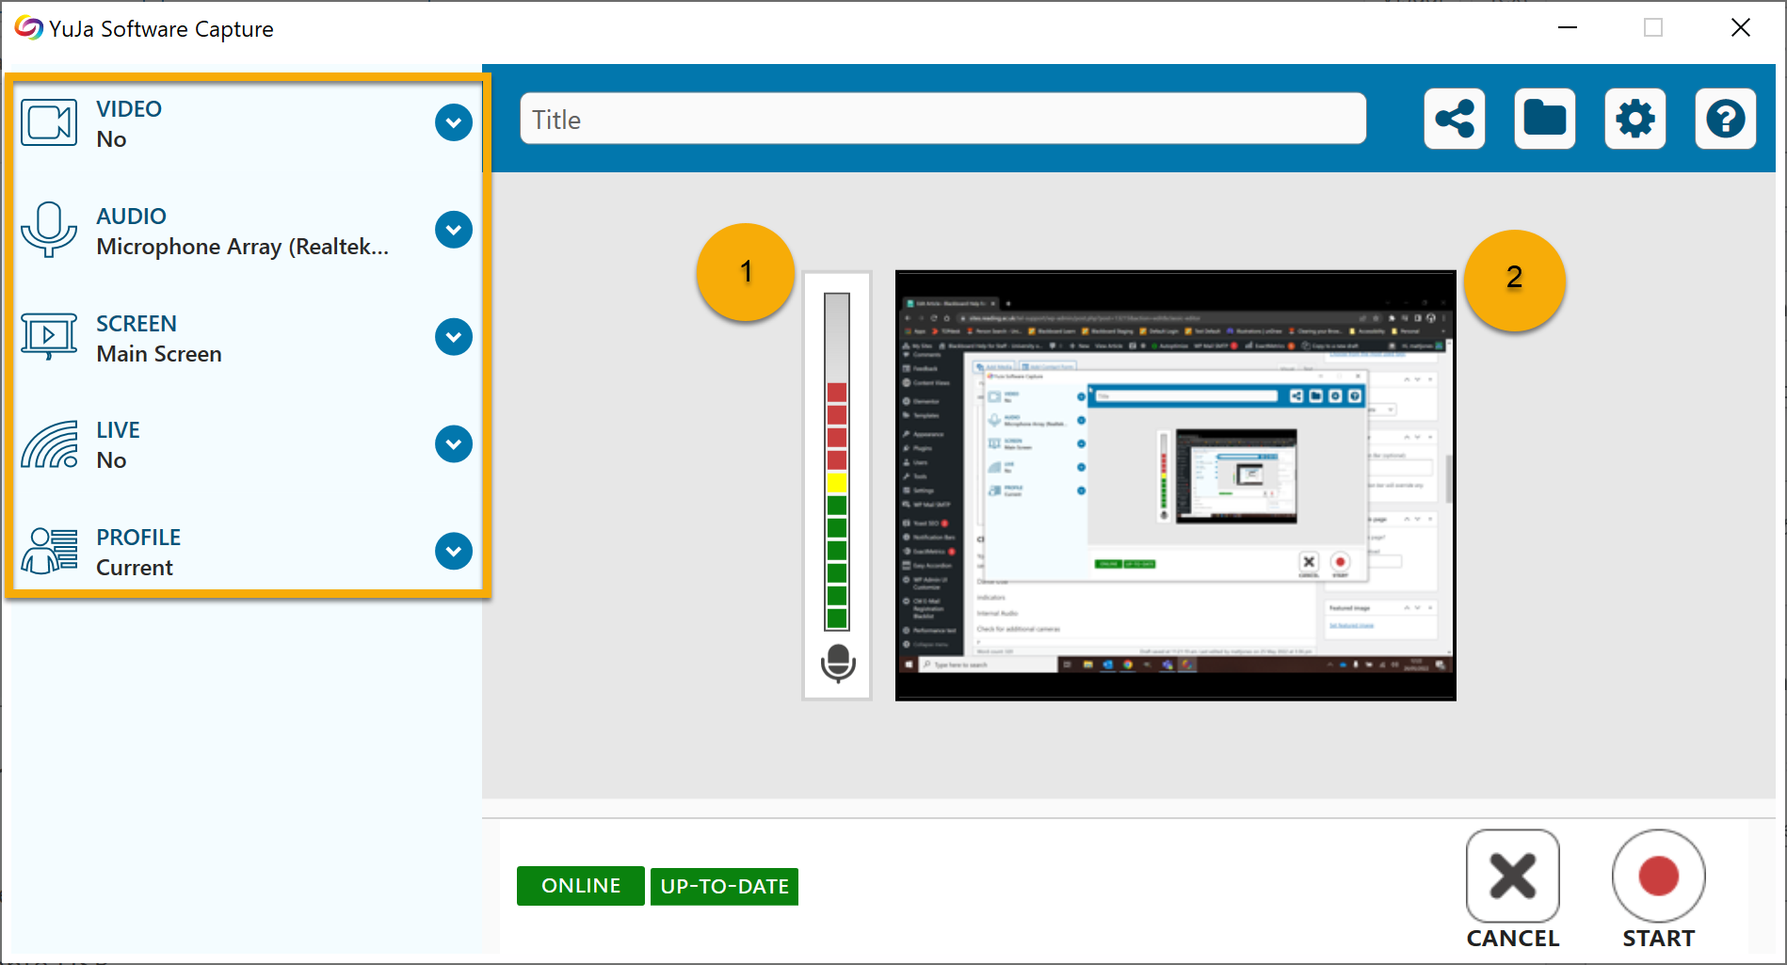Expand the LIVE streaming dropdown arrow
Viewport: 1787px width, 965px height.
(454, 444)
